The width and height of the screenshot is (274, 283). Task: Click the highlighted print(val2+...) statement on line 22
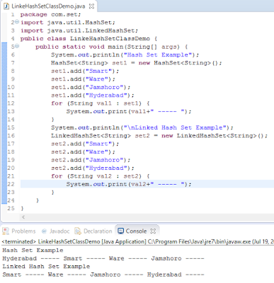pos(129,184)
